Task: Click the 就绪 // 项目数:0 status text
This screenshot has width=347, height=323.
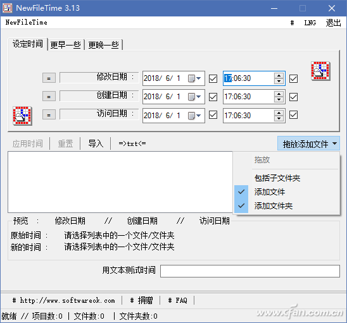Action: coord(32,316)
